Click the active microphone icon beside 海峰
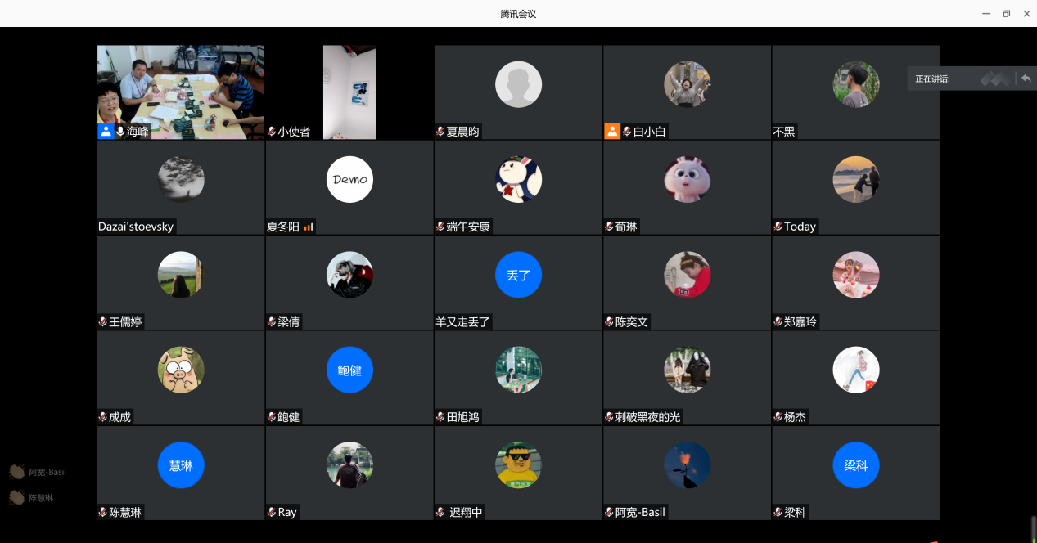The image size is (1037, 543). tap(120, 132)
